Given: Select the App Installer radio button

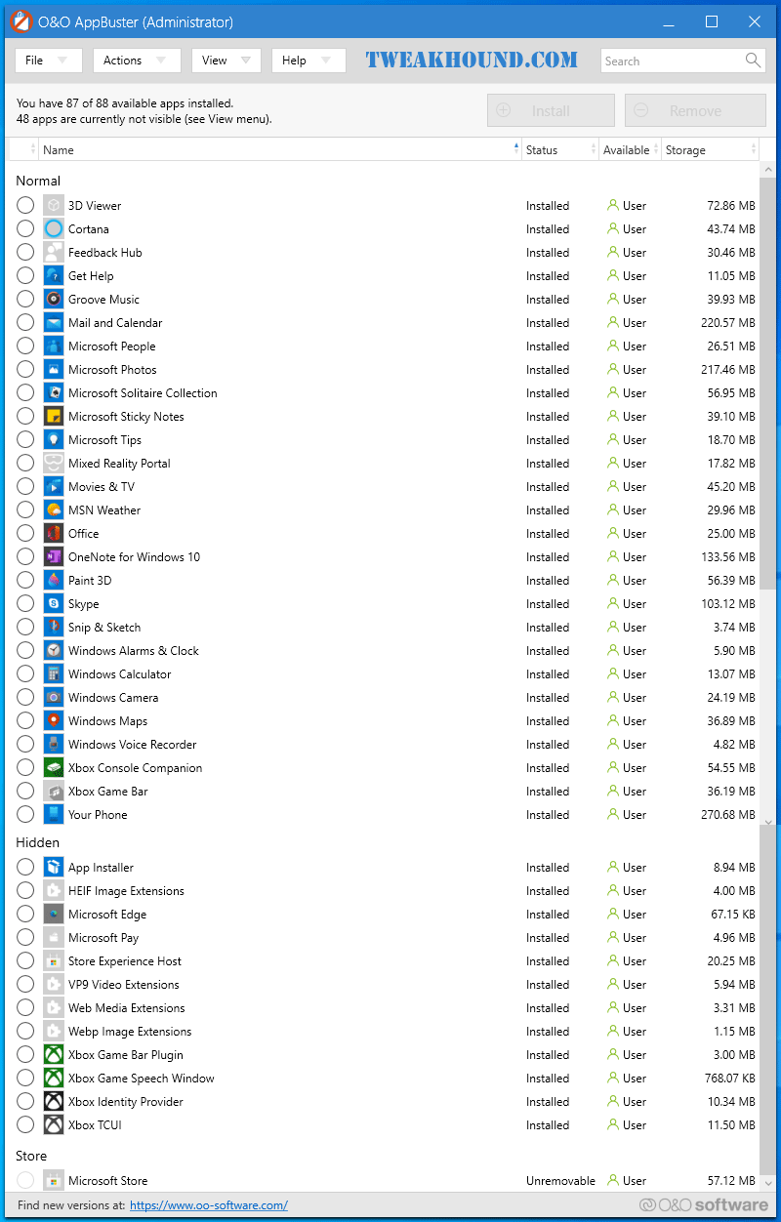Looking at the screenshot, I should point(25,868).
